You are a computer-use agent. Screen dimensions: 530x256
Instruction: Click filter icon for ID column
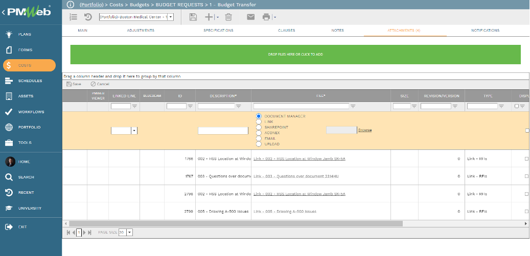(x=190, y=106)
